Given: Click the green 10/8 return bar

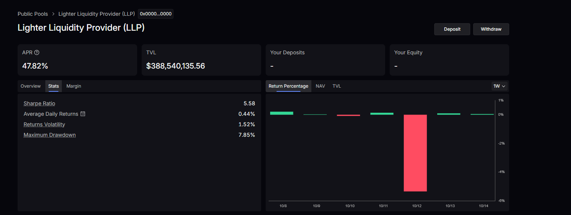Looking at the screenshot, I should tap(282, 113).
